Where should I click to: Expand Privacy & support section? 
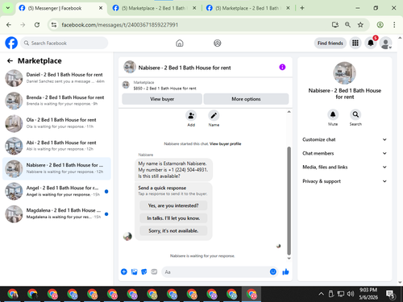(x=344, y=181)
